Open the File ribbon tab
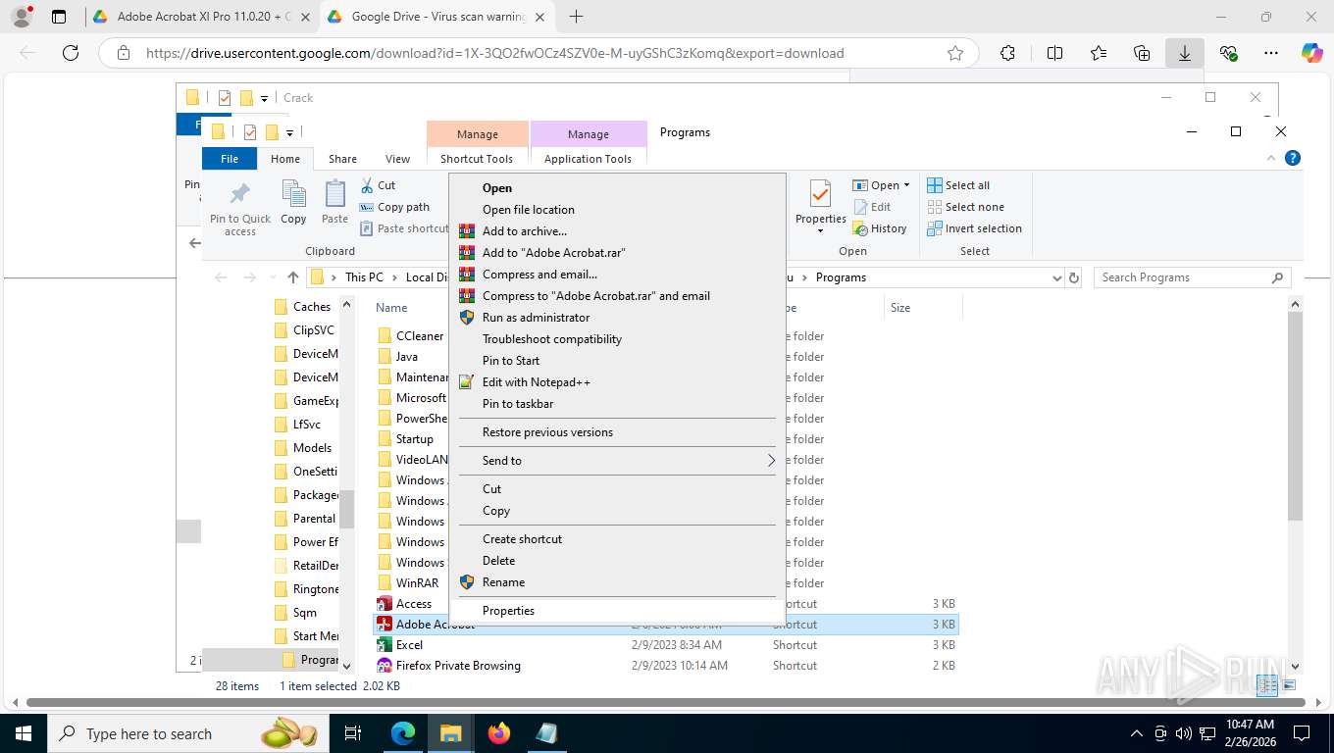1334x753 pixels. pyautogui.click(x=230, y=159)
